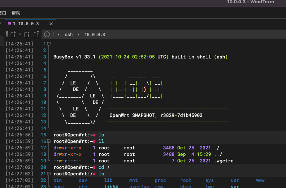Click the sys directory entry
This screenshot has width=286, height=188.
[209, 180]
